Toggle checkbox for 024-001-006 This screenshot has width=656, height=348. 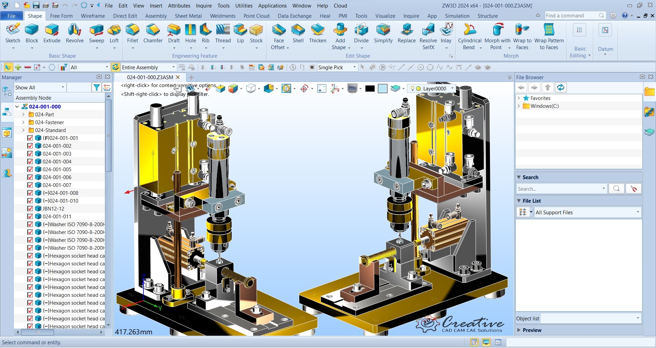[30, 177]
